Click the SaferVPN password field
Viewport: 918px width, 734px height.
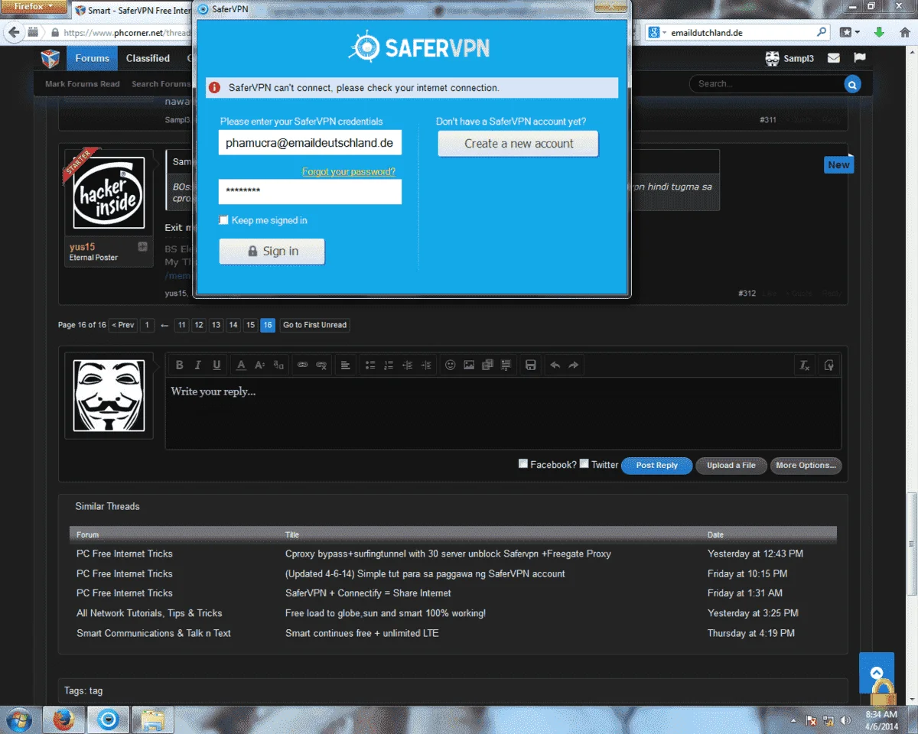(x=310, y=192)
